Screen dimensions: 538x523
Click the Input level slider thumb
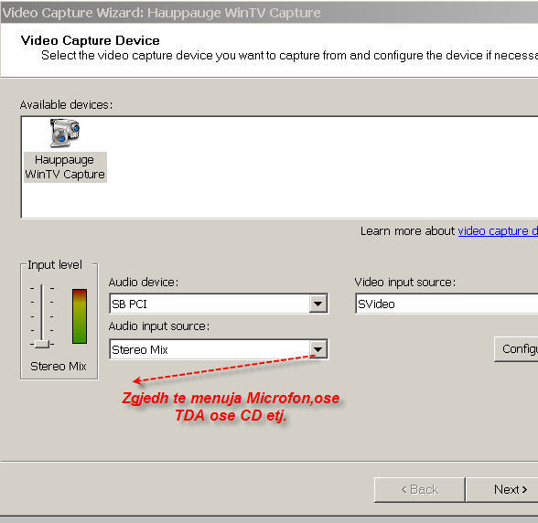(42, 344)
